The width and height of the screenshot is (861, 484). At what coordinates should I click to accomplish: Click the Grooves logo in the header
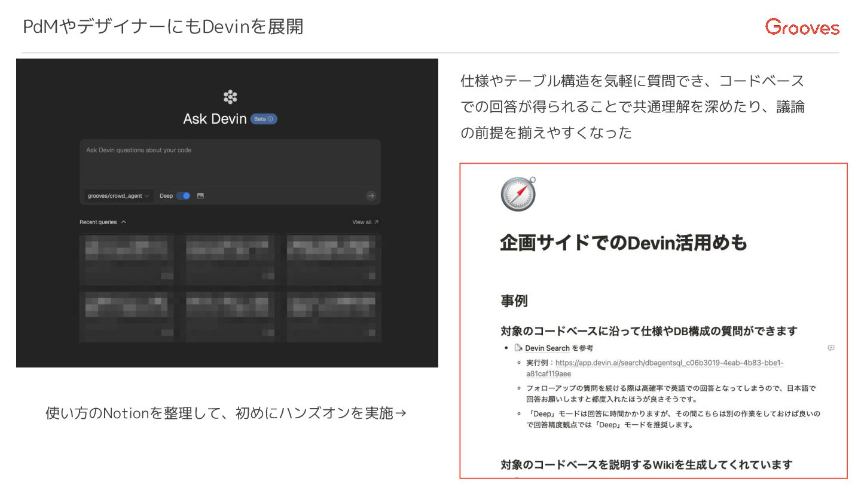pyautogui.click(x=802, y=27)
